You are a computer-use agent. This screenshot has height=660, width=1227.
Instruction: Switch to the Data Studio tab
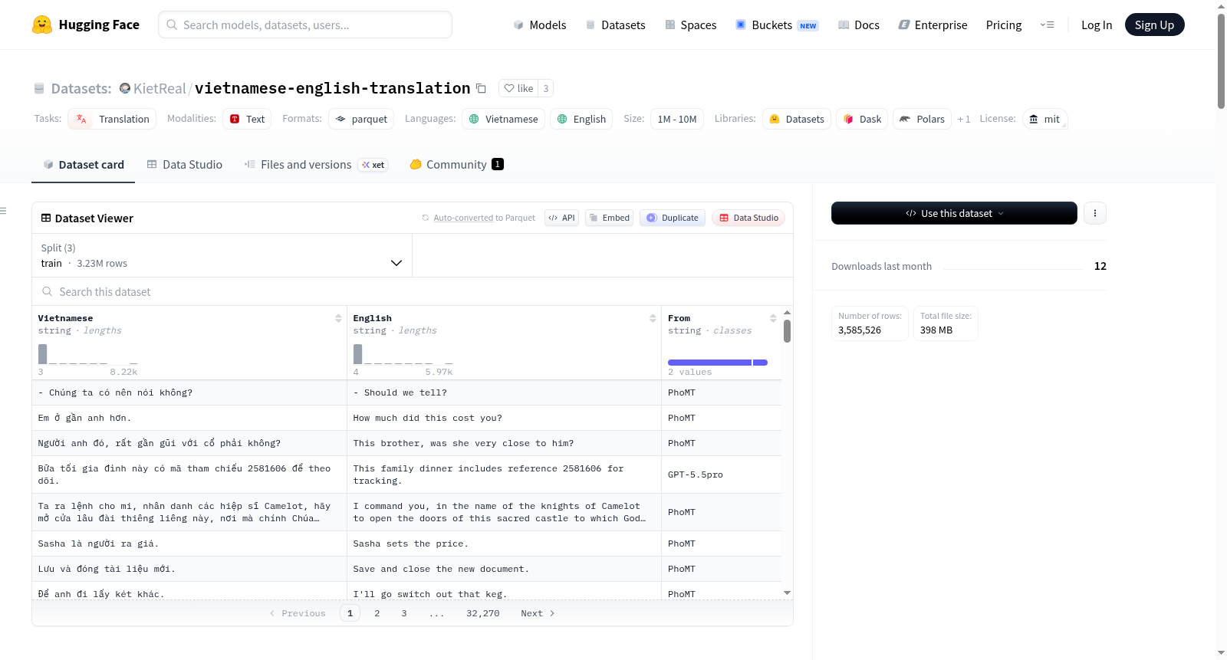point(185,165)
